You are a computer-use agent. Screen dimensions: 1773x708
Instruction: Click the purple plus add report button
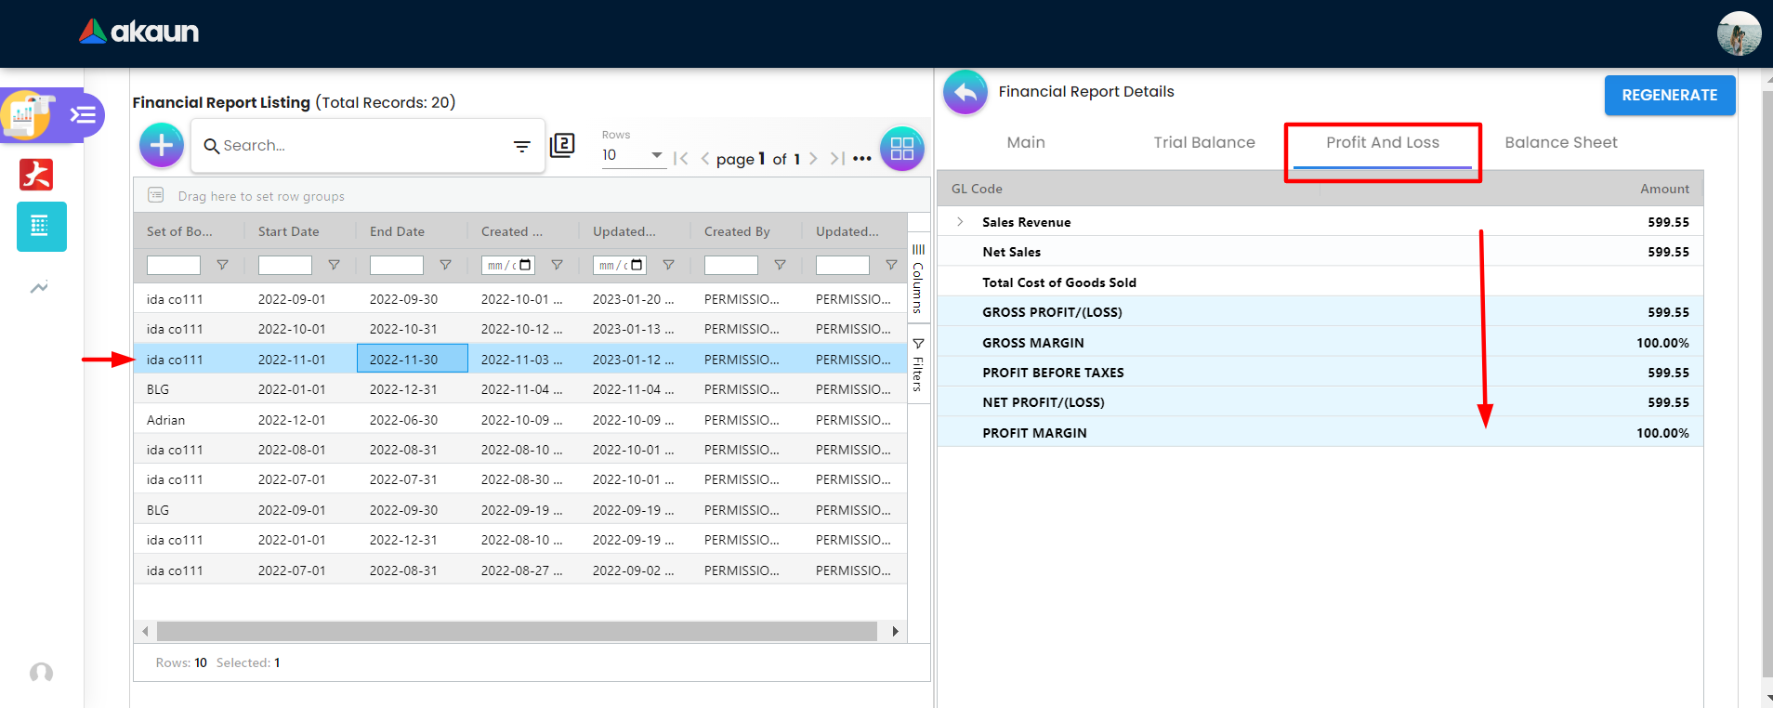pyautogui.click(x=162, y=145)
